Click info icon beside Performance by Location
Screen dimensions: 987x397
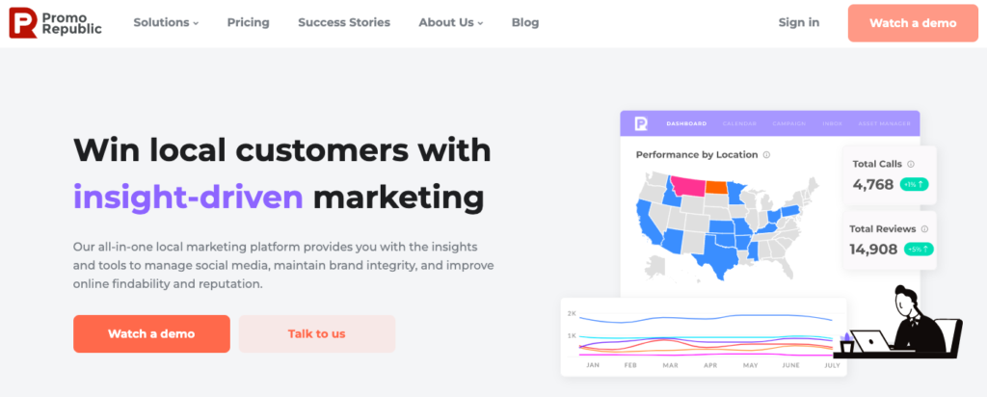[x=767, y=154]
